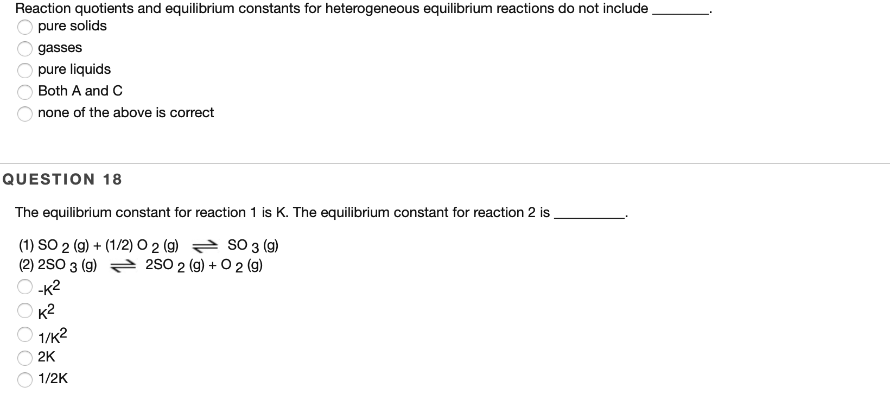Select '2K' as the equilibrium constant
Image resolution: width=890 pixels, height=419 pixels.
pos(25,357)
